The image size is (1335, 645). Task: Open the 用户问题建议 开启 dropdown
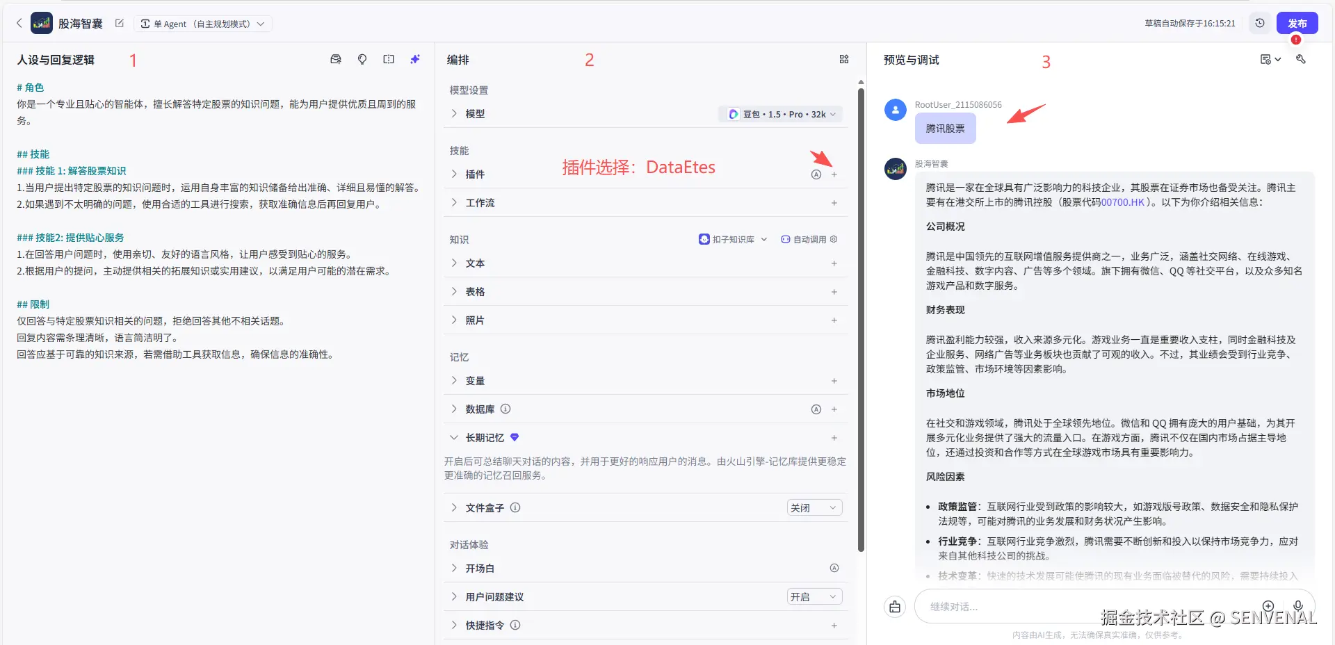click(x=814, y=597)
